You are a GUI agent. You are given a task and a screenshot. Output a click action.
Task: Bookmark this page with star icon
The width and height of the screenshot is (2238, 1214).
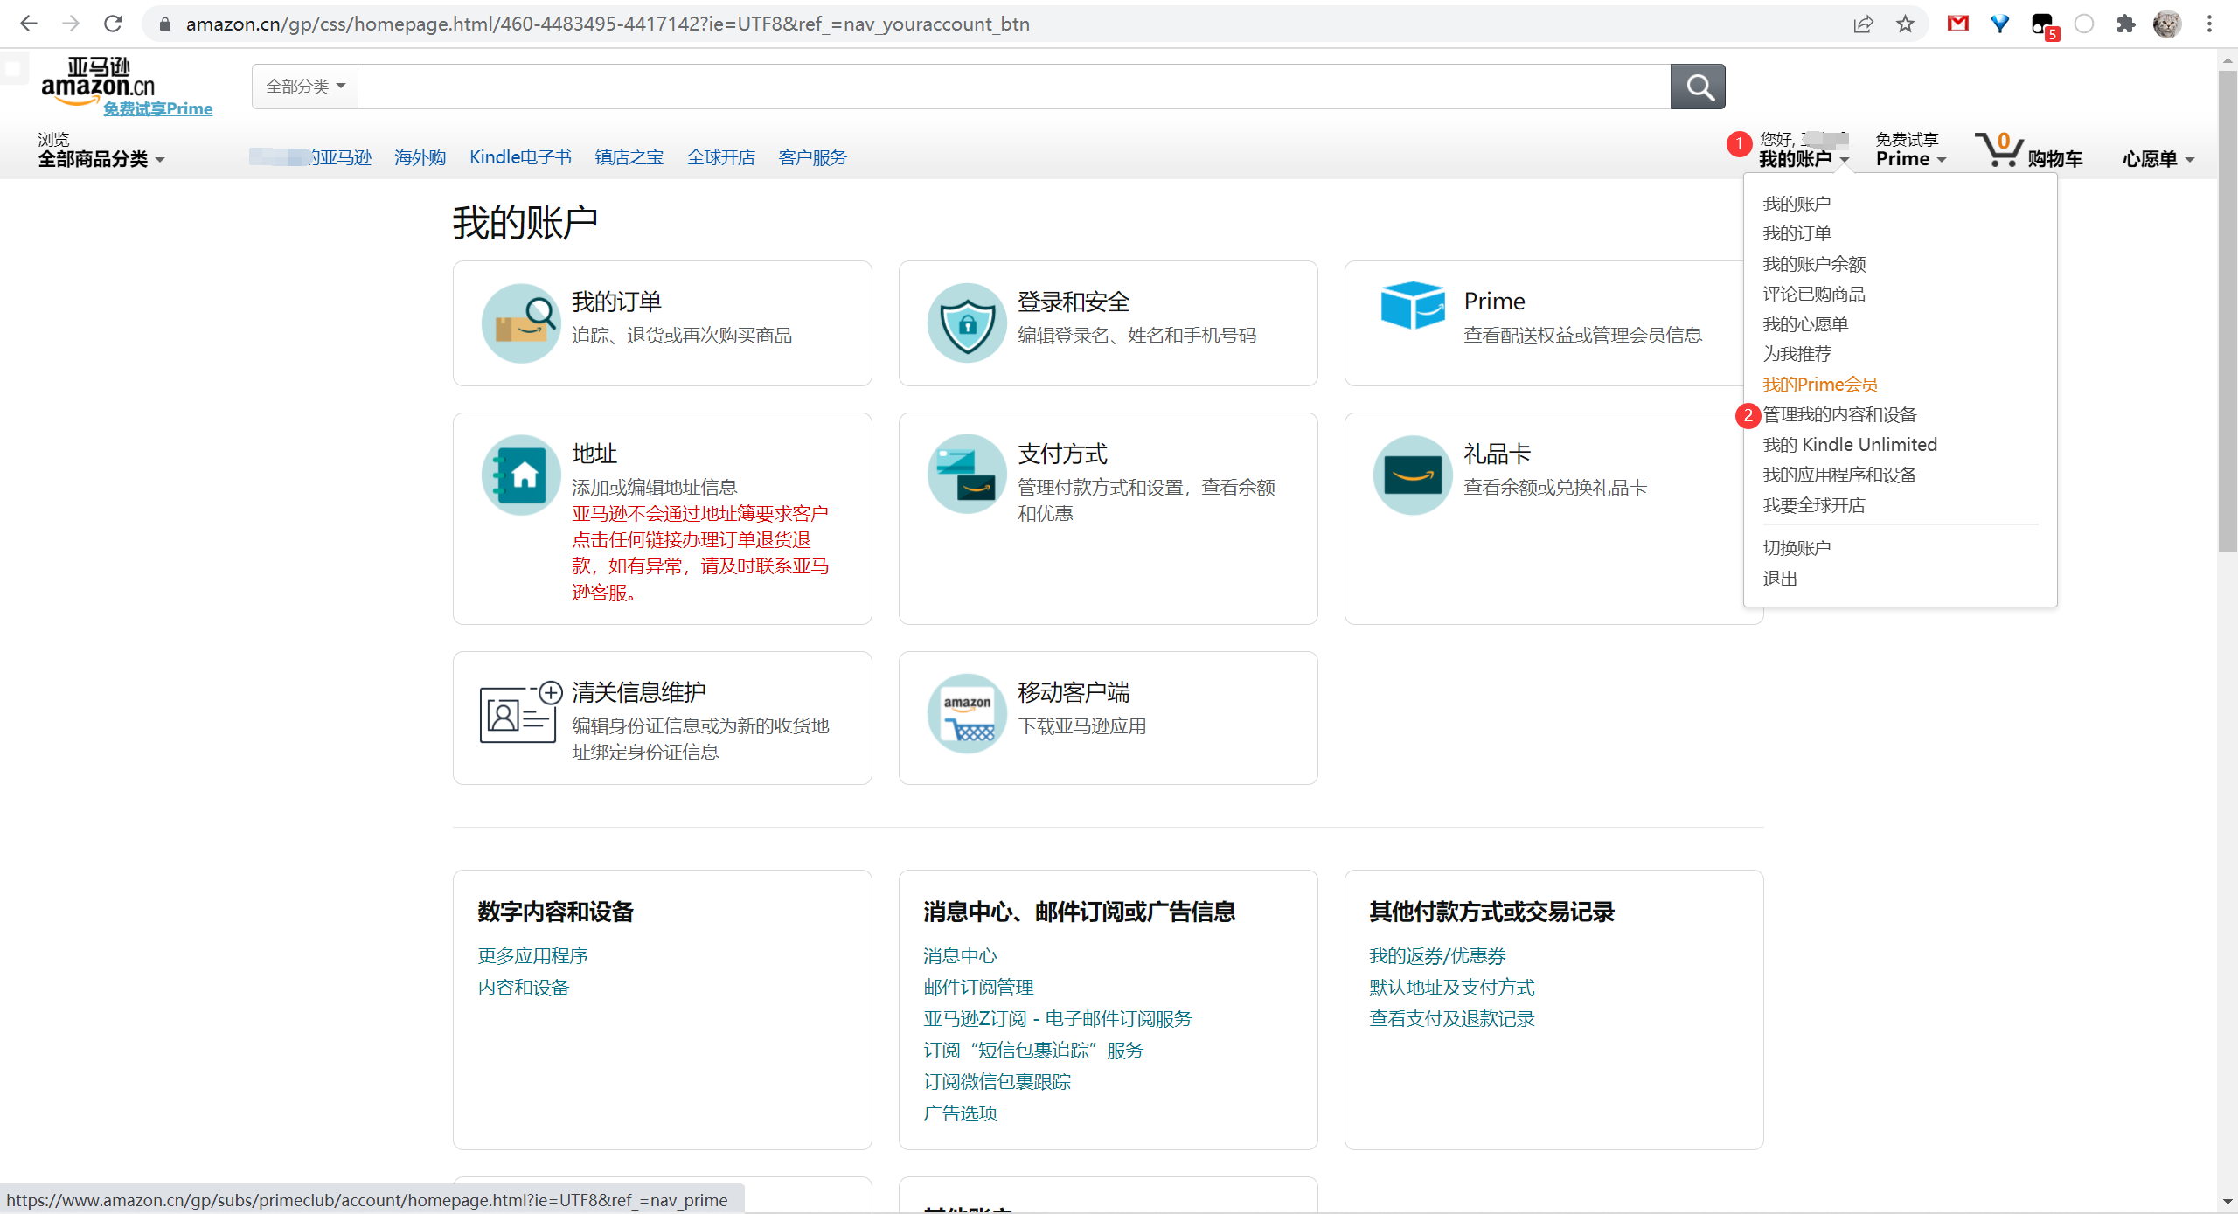tap(1905, 24)
